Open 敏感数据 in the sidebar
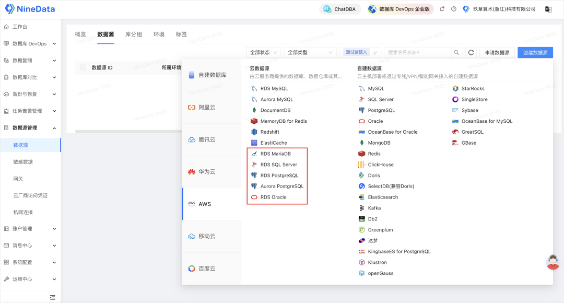Viewport: 564px width, 303px height. tap(23, 162)
